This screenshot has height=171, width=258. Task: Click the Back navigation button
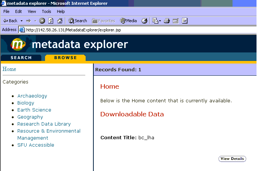point(10,21)
